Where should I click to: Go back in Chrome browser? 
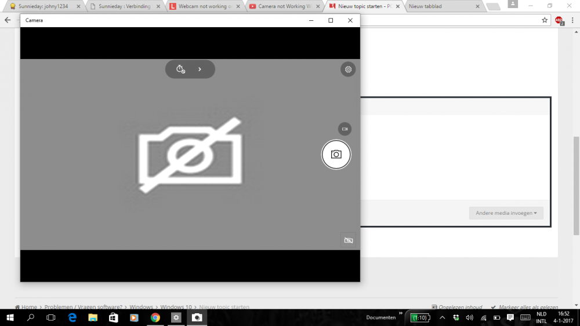tap(8, 20)
